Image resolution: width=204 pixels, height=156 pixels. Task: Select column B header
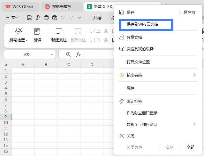pos(46,64)
